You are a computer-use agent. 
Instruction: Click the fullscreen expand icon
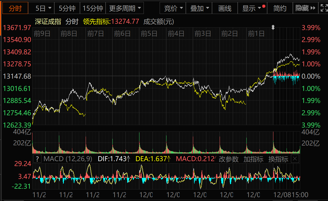[323, 8]
